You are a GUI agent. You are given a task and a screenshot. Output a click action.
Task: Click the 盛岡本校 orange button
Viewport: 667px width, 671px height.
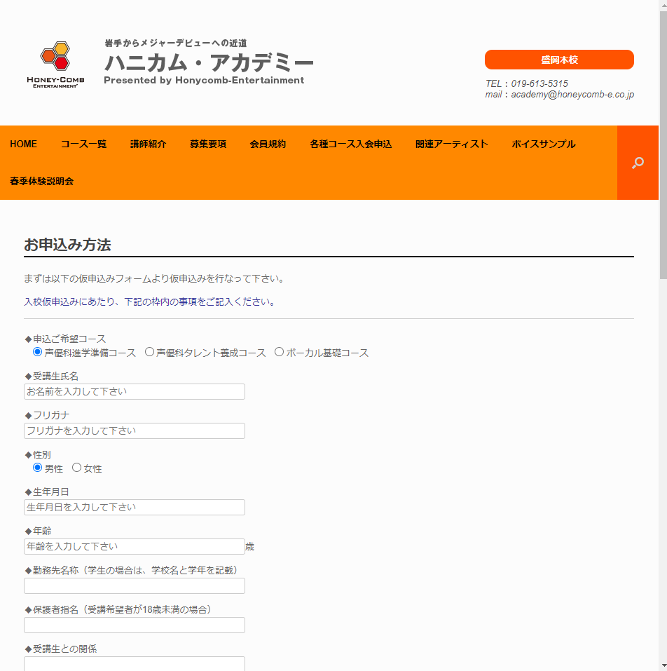click(559, 60)
